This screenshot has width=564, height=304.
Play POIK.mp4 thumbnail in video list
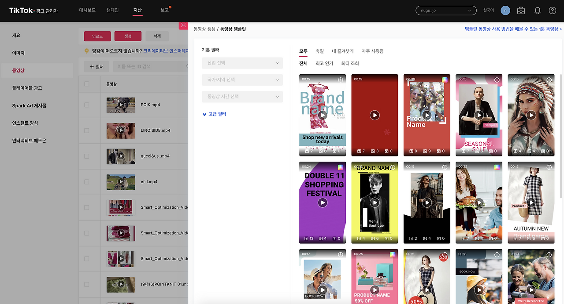[121, 105]
